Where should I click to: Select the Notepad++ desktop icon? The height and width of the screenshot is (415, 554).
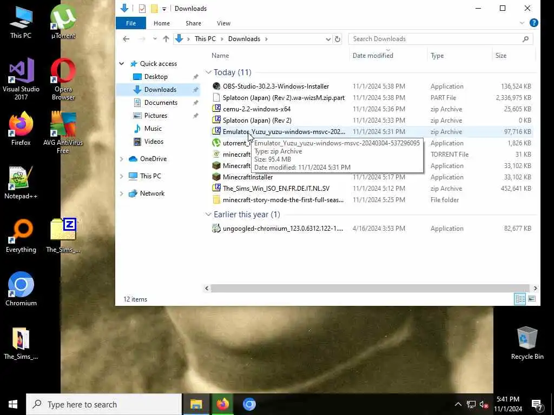pyautogui.click(x=21, y=183)
